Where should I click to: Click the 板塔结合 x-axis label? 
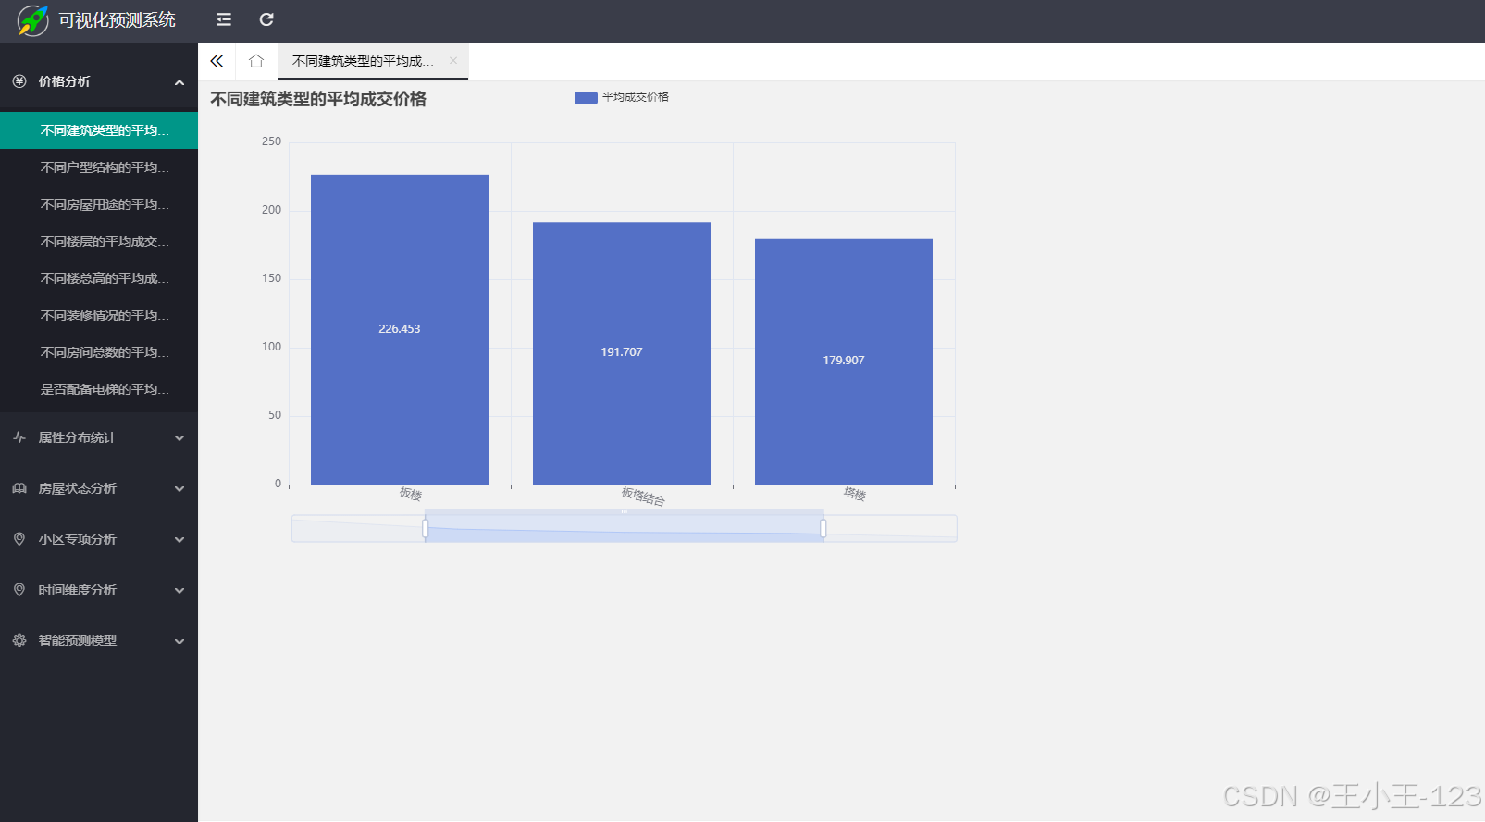[643, 497]
